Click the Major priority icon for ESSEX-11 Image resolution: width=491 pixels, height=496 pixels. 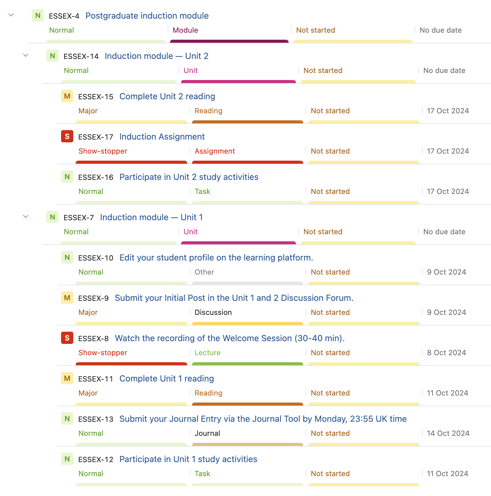click(x=67, y=378)
